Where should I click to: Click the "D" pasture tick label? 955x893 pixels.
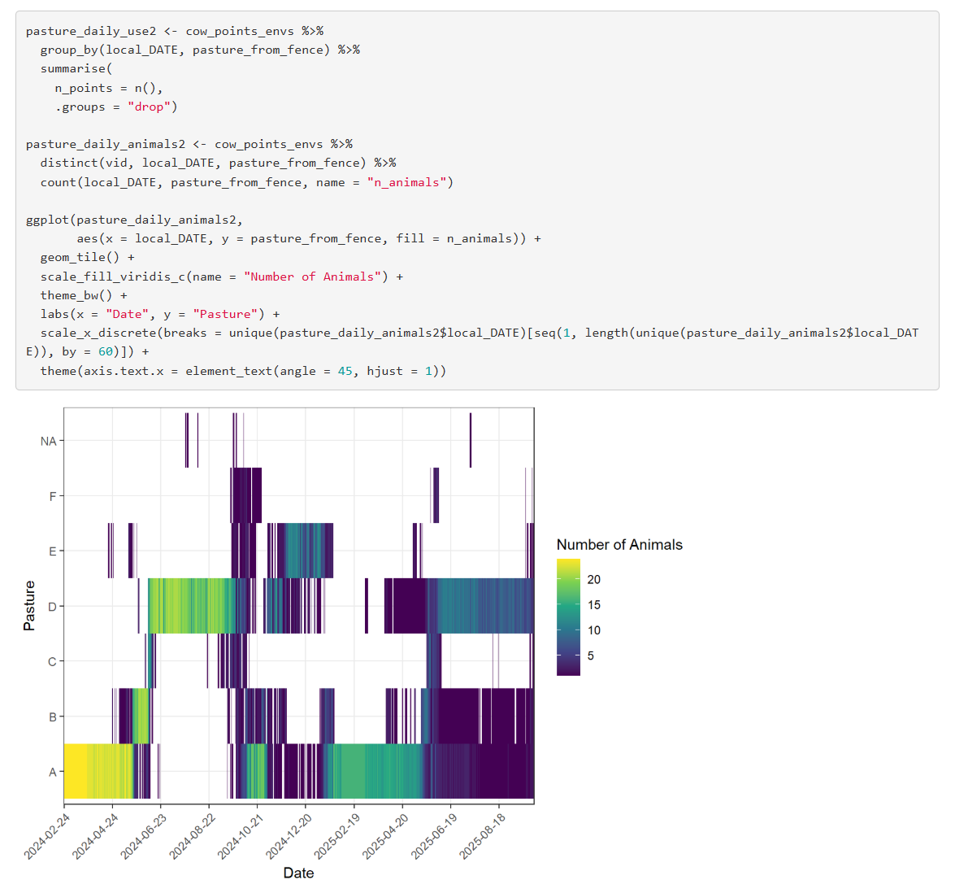click(52, 607)
